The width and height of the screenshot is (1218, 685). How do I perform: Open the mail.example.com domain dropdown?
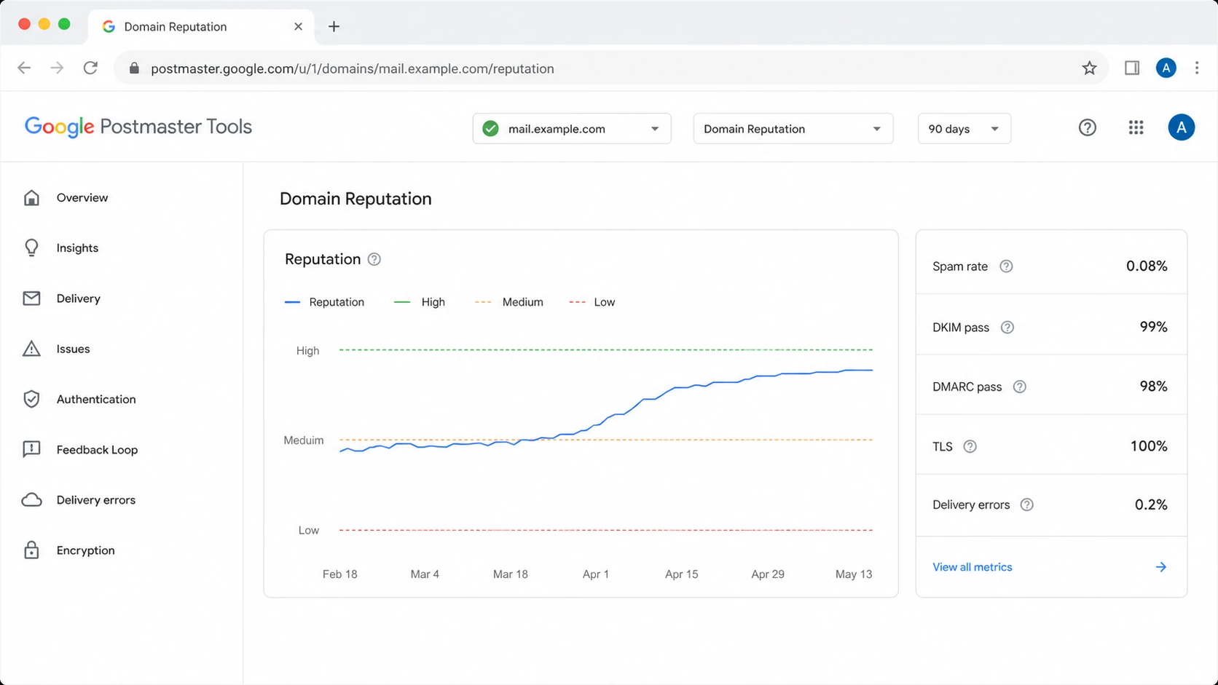pyautogui.click(x=572, y=129)
